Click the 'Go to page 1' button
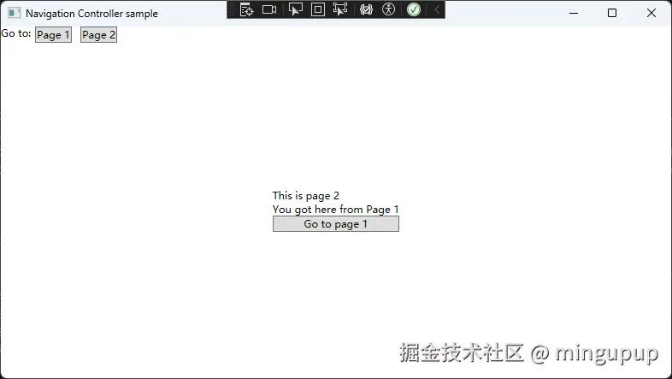The height and width of the screenshot is (379, 672). (335, 224)
